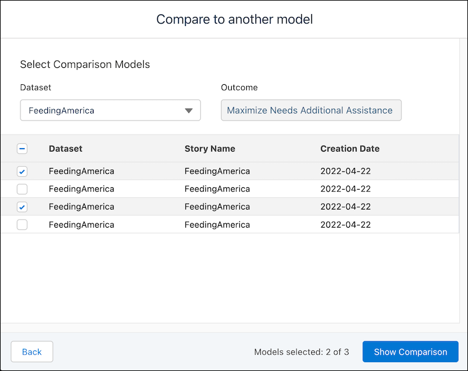
Task: Click the Select Comparison Models heading
Action: coord(85,64)
